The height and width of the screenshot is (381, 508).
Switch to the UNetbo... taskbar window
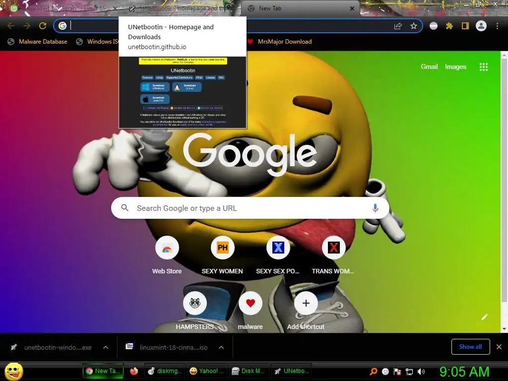coord(291,371)
